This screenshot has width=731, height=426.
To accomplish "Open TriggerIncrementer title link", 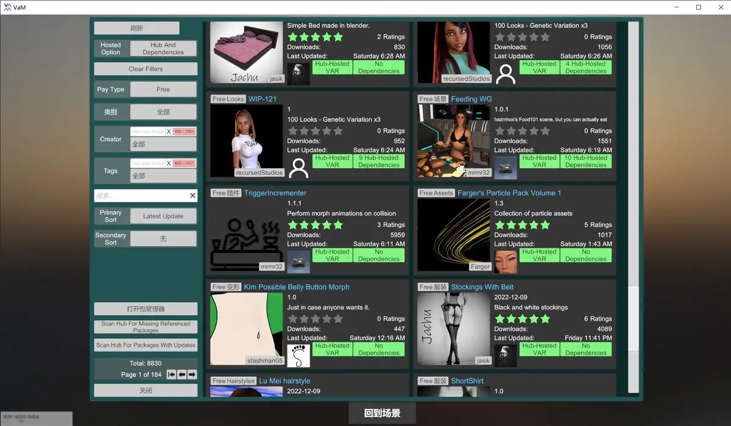I will 275,193.
